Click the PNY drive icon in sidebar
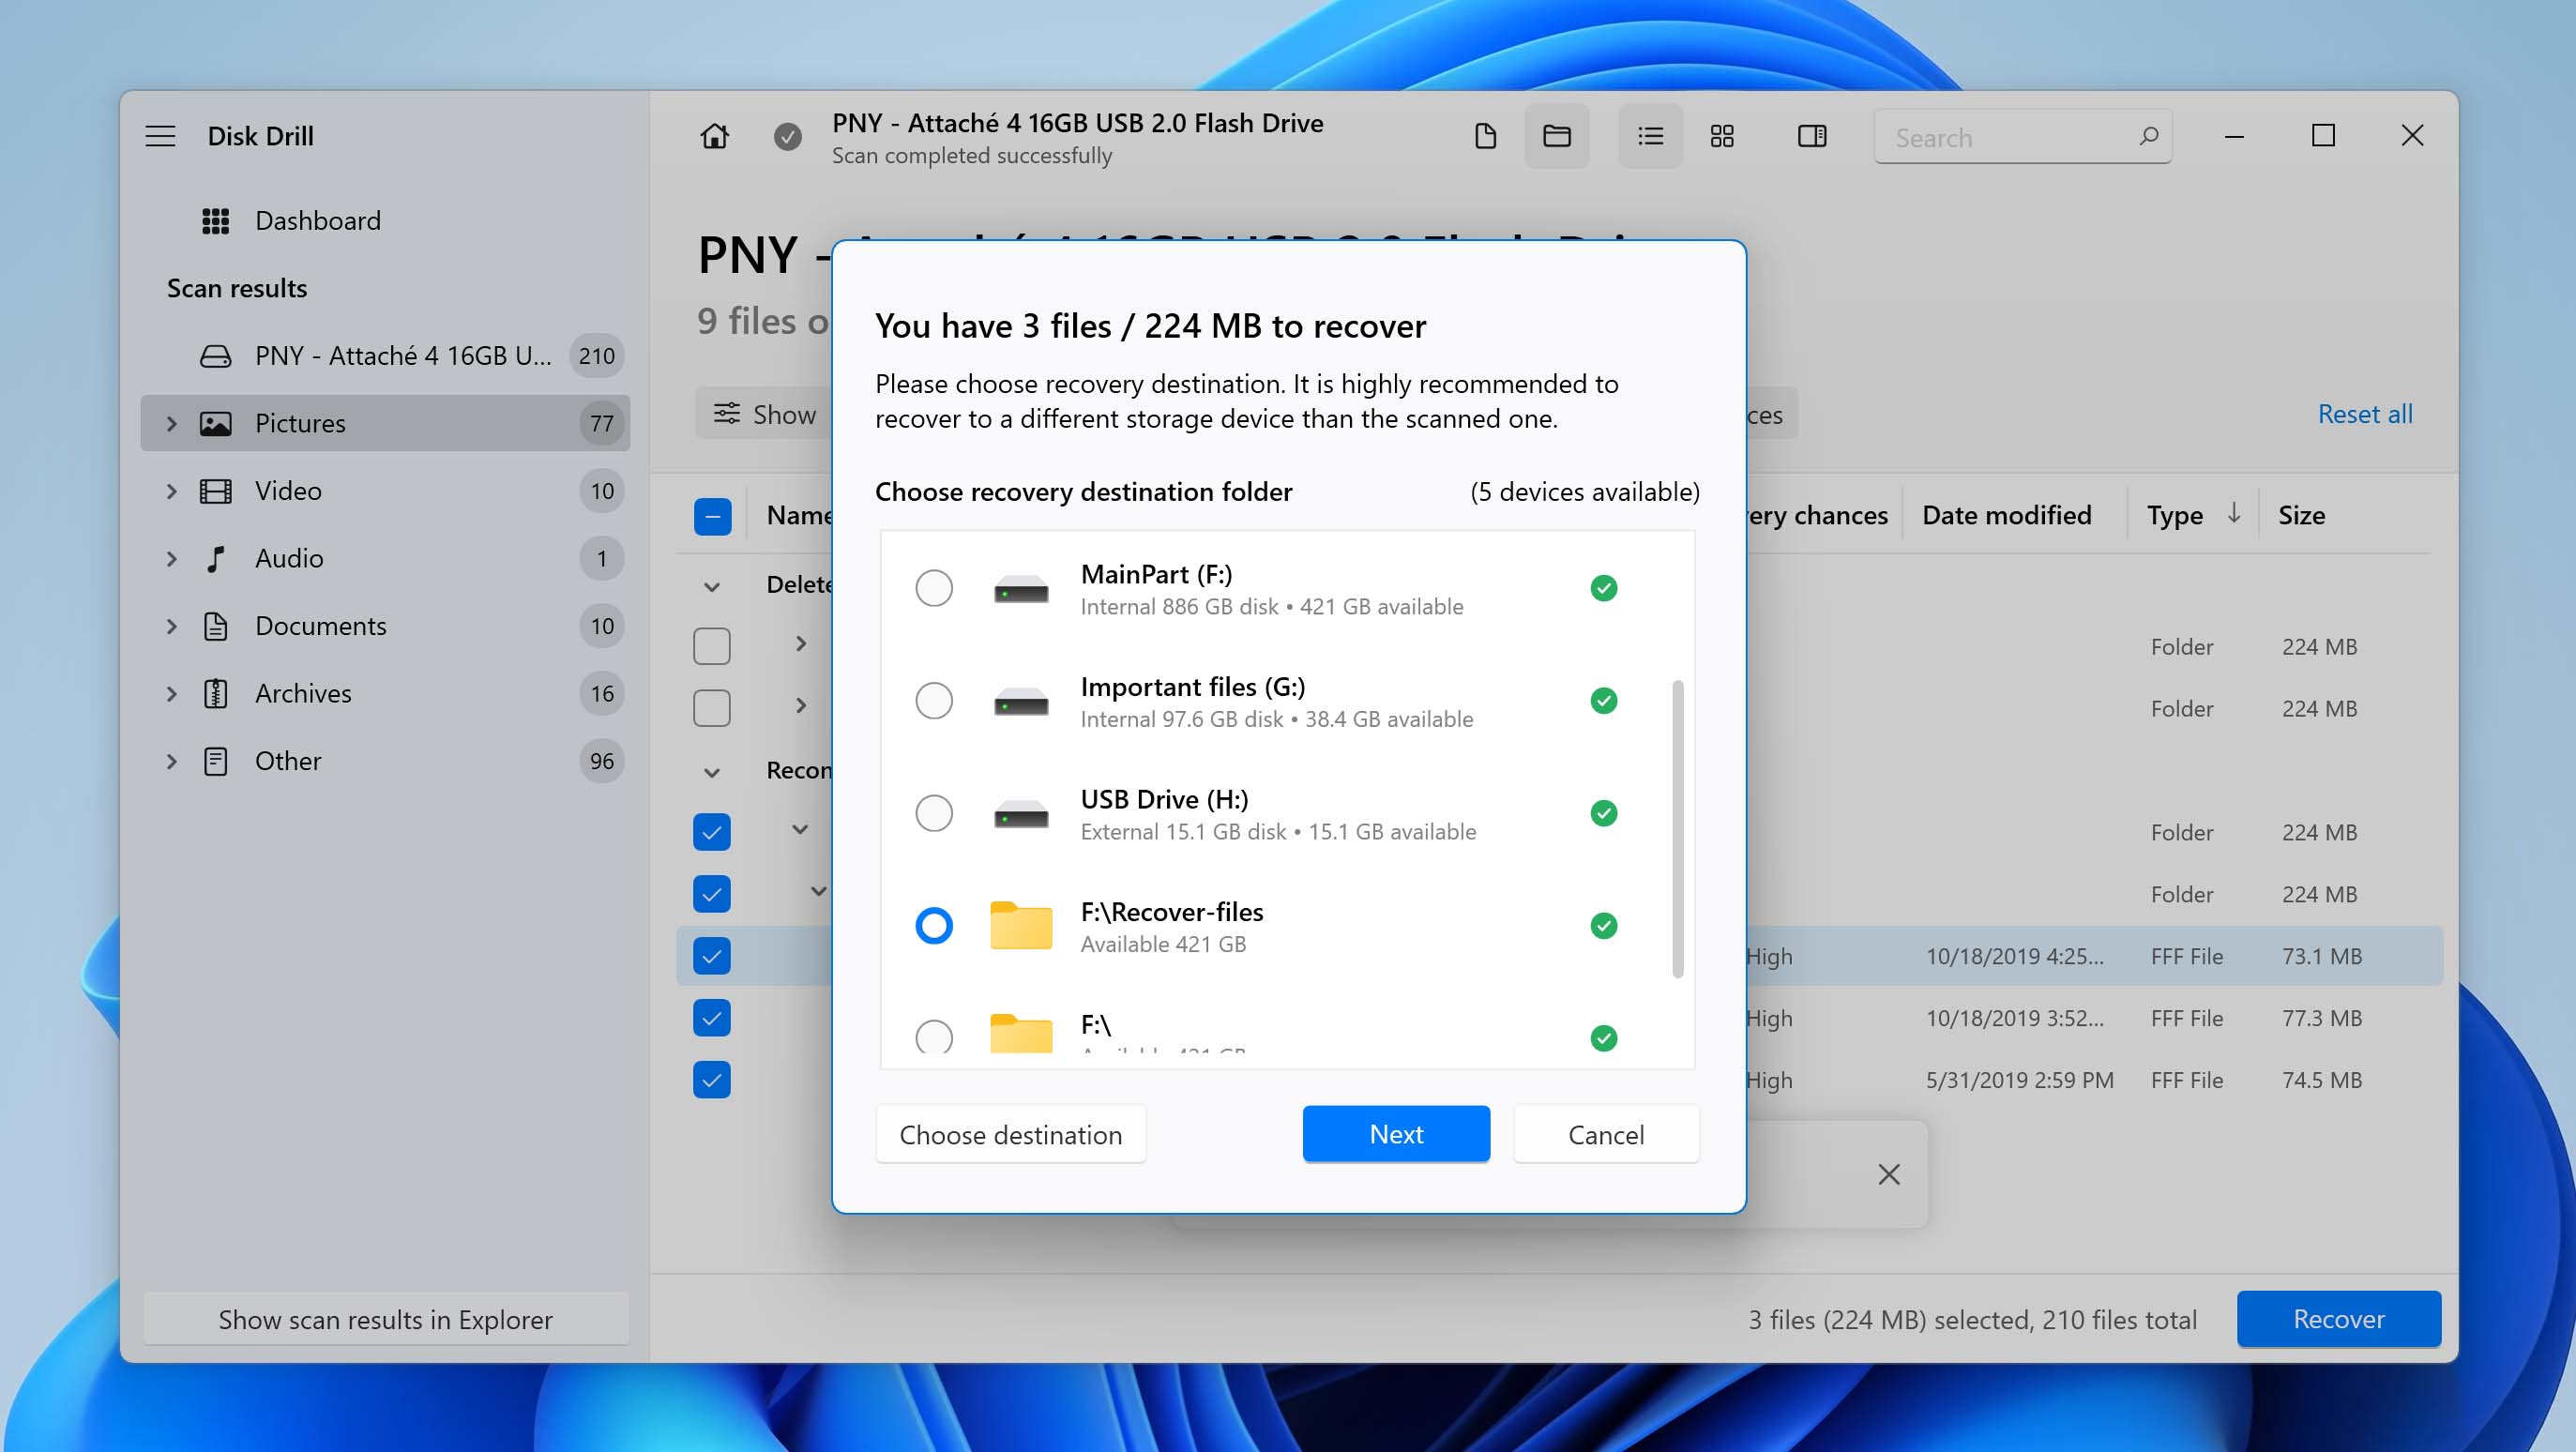 [216, 356]
